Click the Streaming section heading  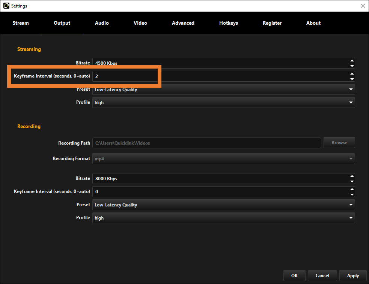click(29, 49)
